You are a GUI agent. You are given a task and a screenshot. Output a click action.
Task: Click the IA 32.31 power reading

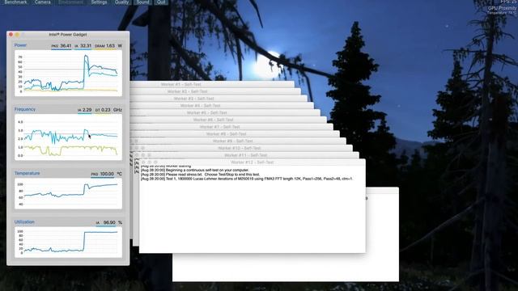(83, 46)
